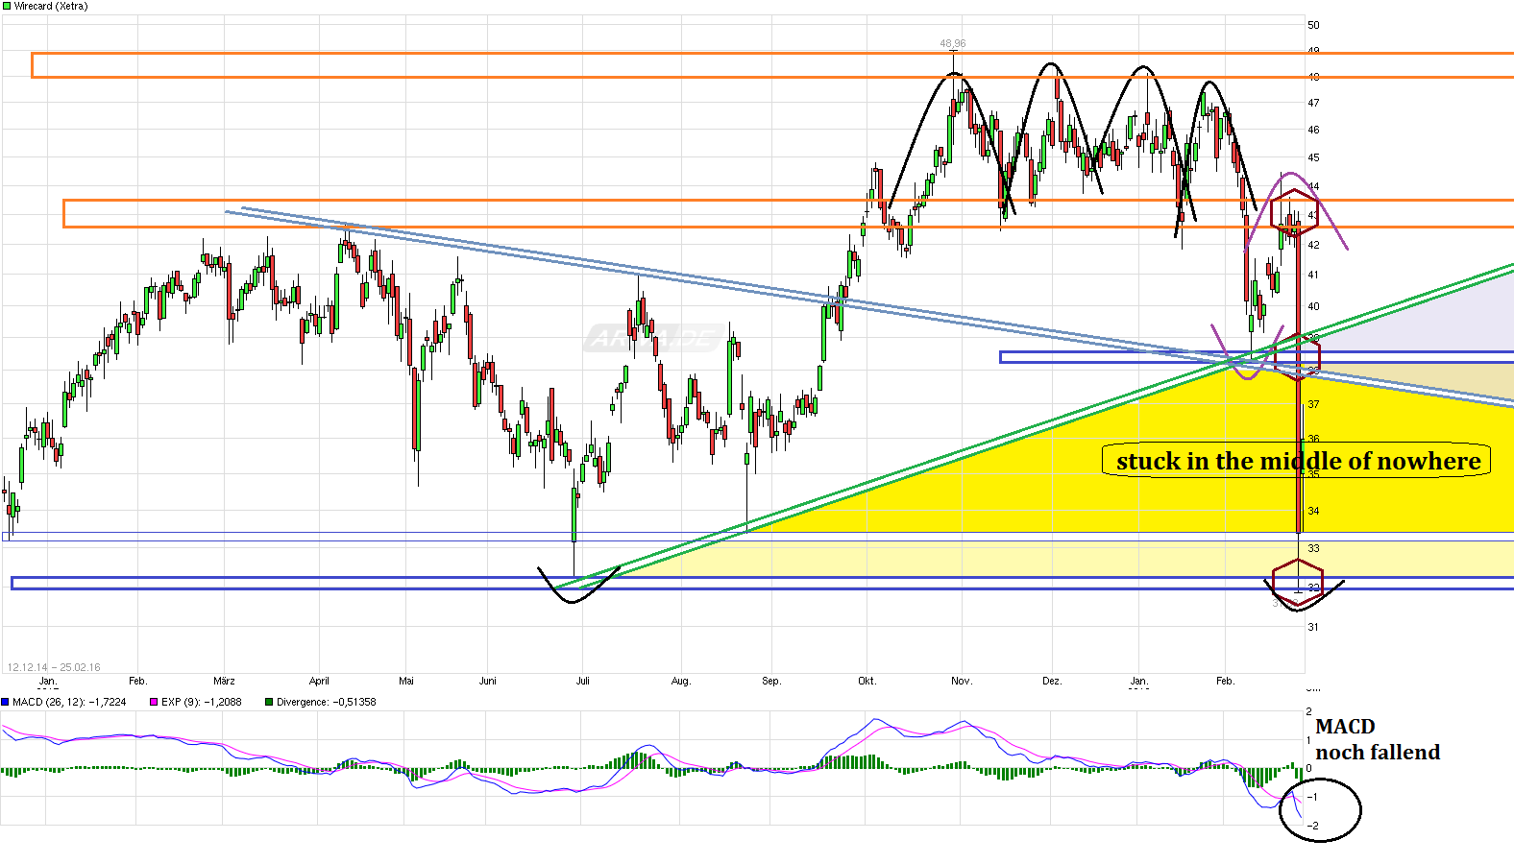
Task: Click the 'Juli' month label
Action: (582, 681)
